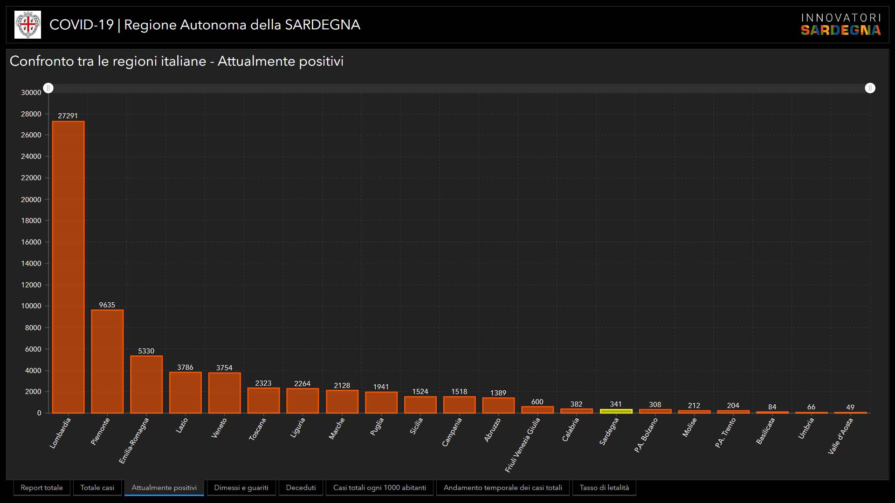Click the Toscana bar showing 2323
Image resolution: width=895 pixels, height=503 pixels.
pos(263,401)
